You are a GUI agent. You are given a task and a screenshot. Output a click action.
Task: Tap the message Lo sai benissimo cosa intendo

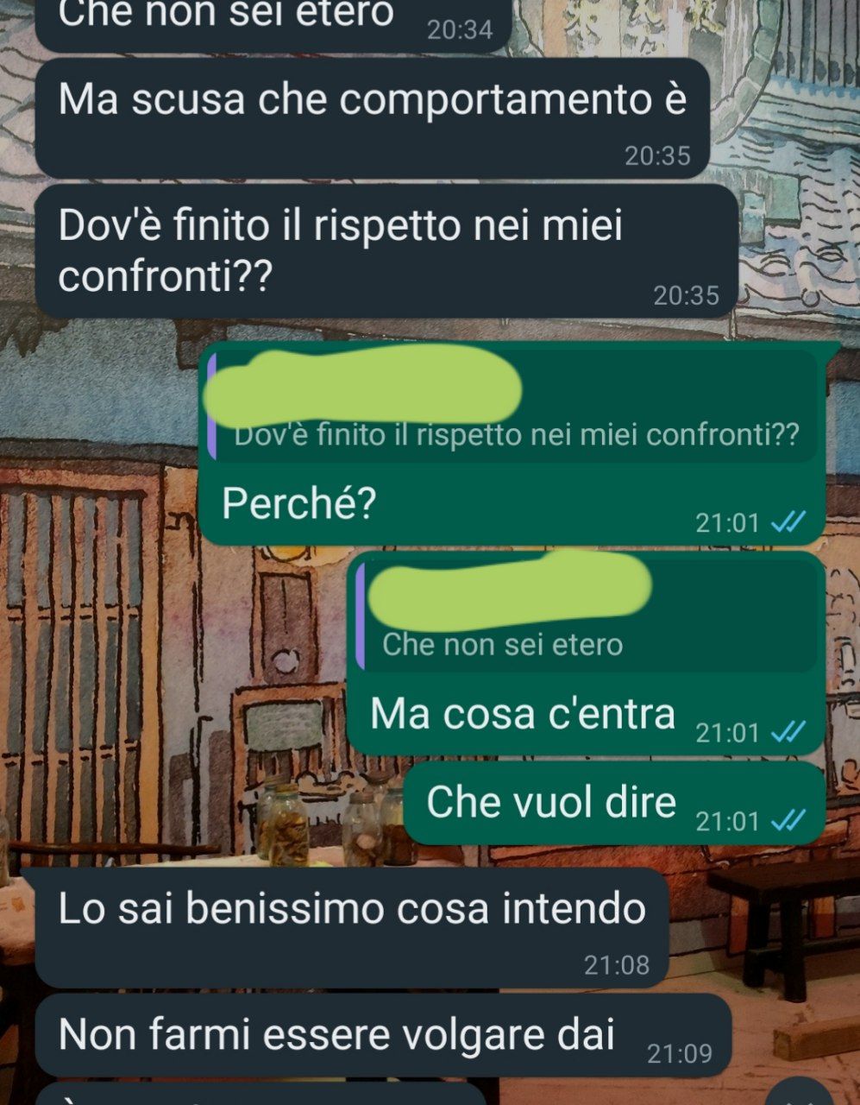[x=352, y=929]
